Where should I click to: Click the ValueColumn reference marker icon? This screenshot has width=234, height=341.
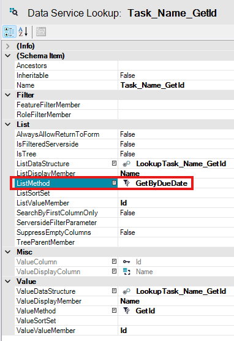pyautogui.click(x=114, y=262)
